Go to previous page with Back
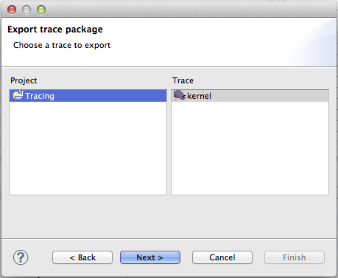This screenshot has height=278, width=338. tap(82, 257)
